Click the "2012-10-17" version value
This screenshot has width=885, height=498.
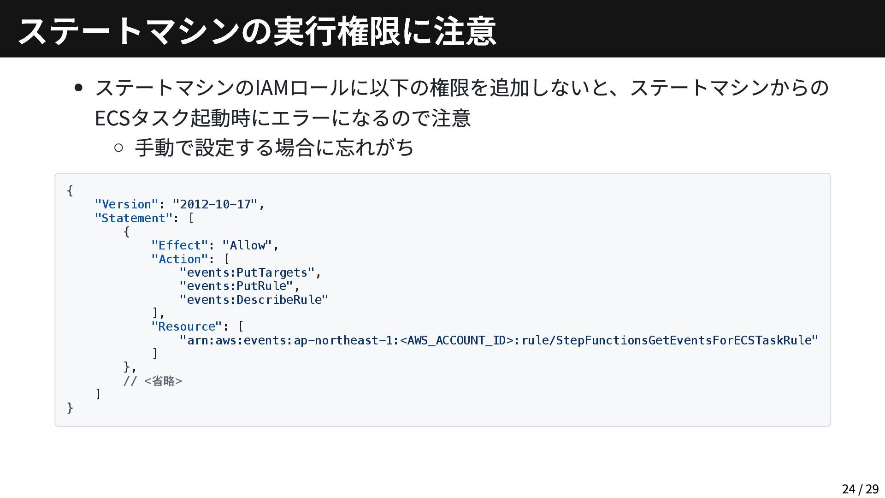pyautogui.click(x=215, y=204)
